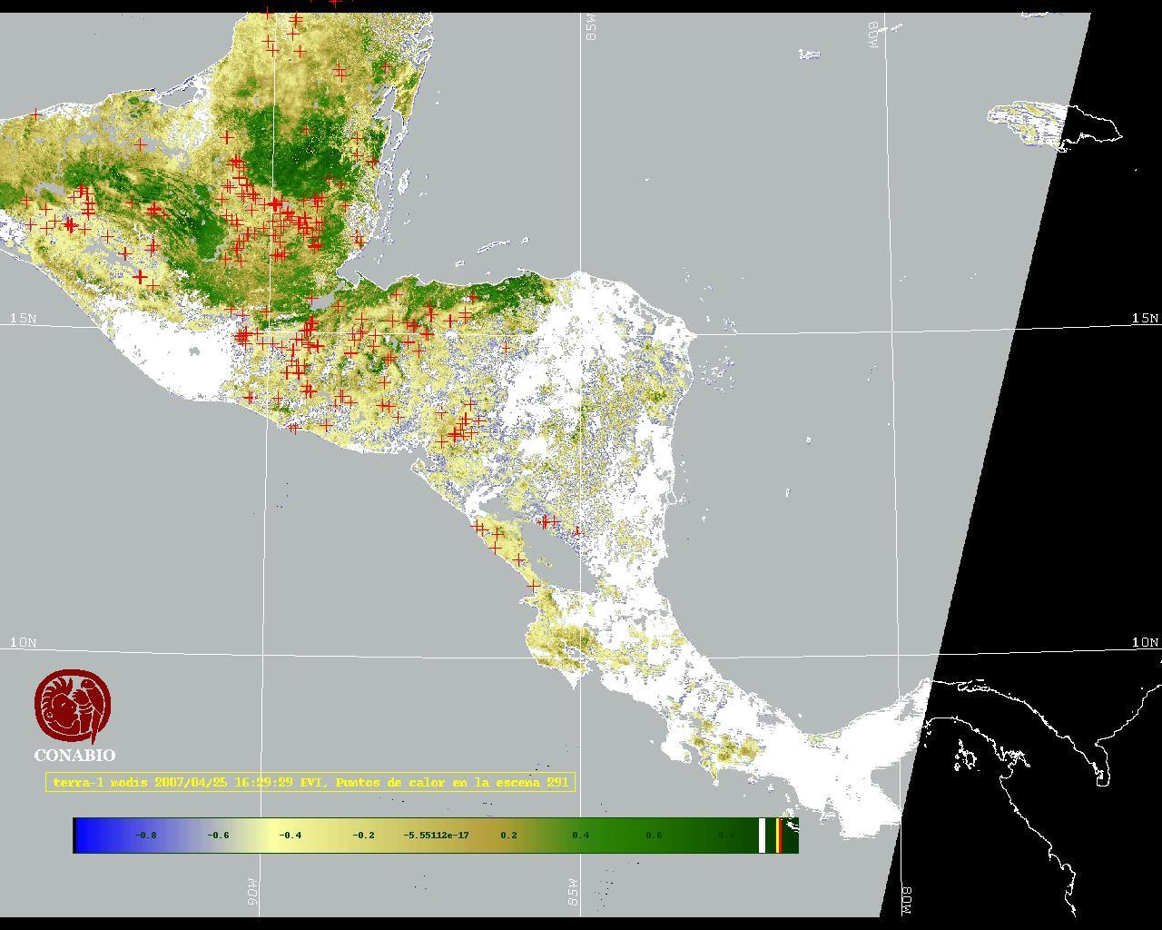Pick the 0.4 green value on the legend
The image size is (1162, 930).
coord(581,836)
